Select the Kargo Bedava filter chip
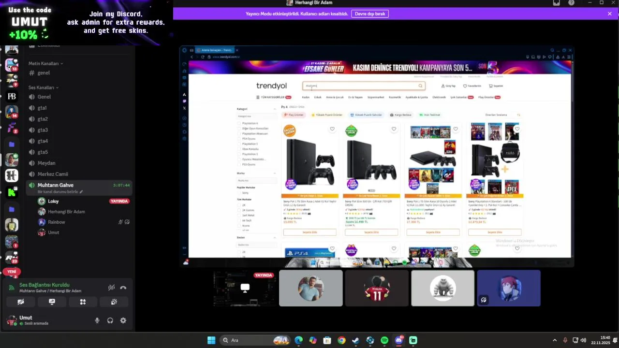 click(x=401, y=115)
